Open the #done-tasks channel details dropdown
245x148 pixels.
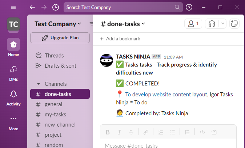[122, 24]
